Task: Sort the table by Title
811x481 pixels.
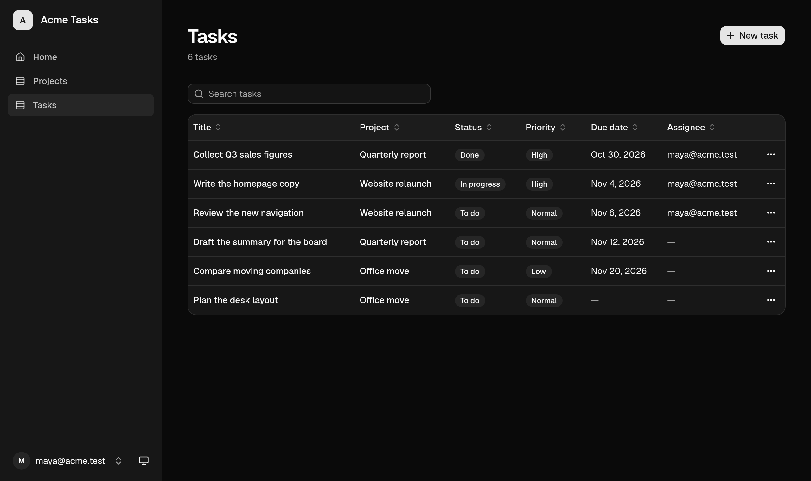Action: click(x=207, y=128)
